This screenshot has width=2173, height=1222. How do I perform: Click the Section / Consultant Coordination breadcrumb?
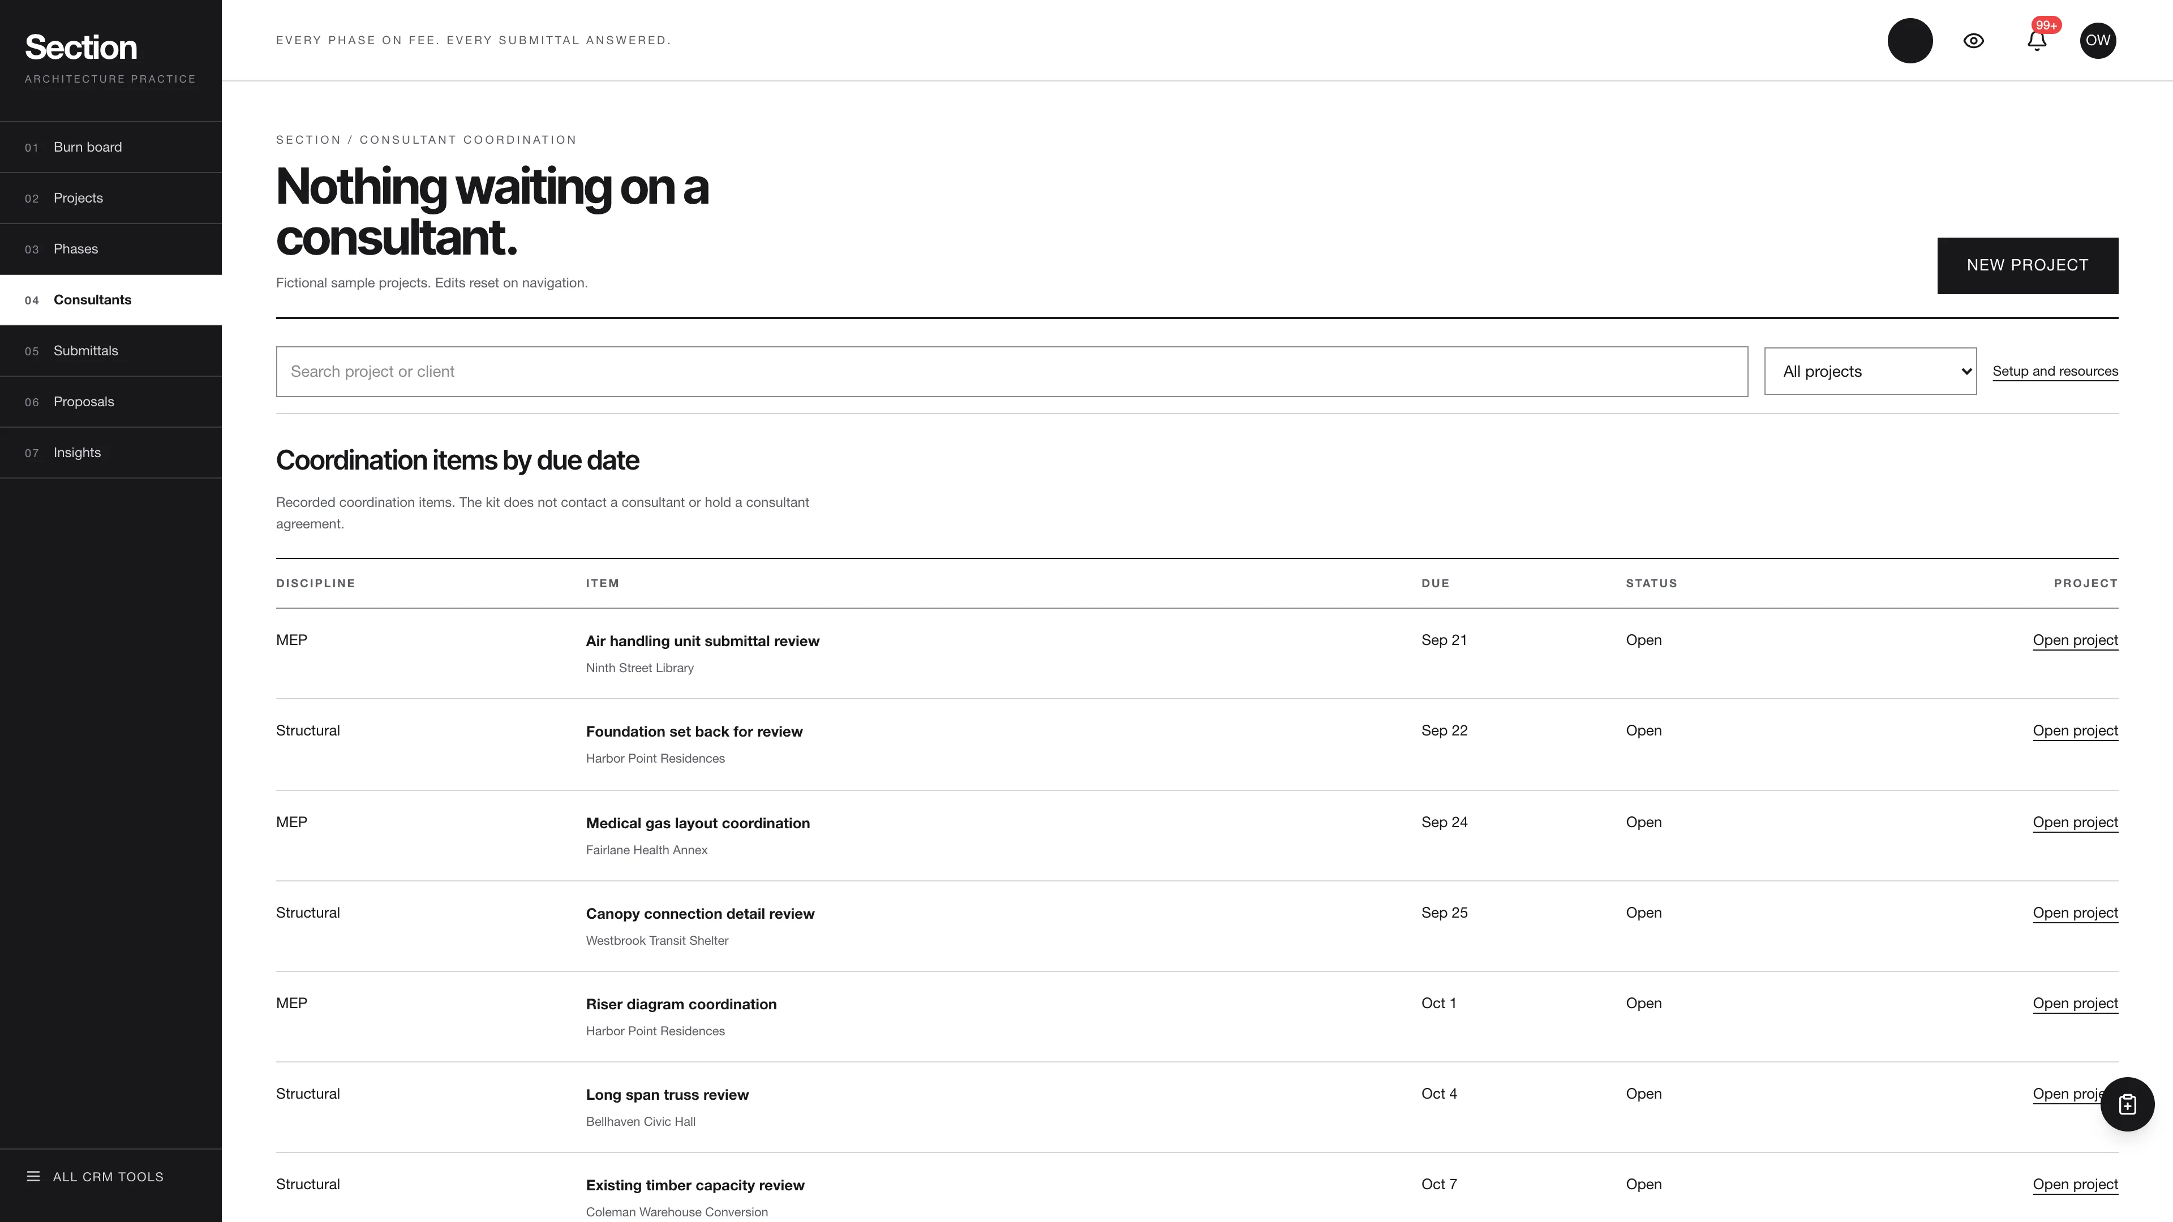(426, 140)
